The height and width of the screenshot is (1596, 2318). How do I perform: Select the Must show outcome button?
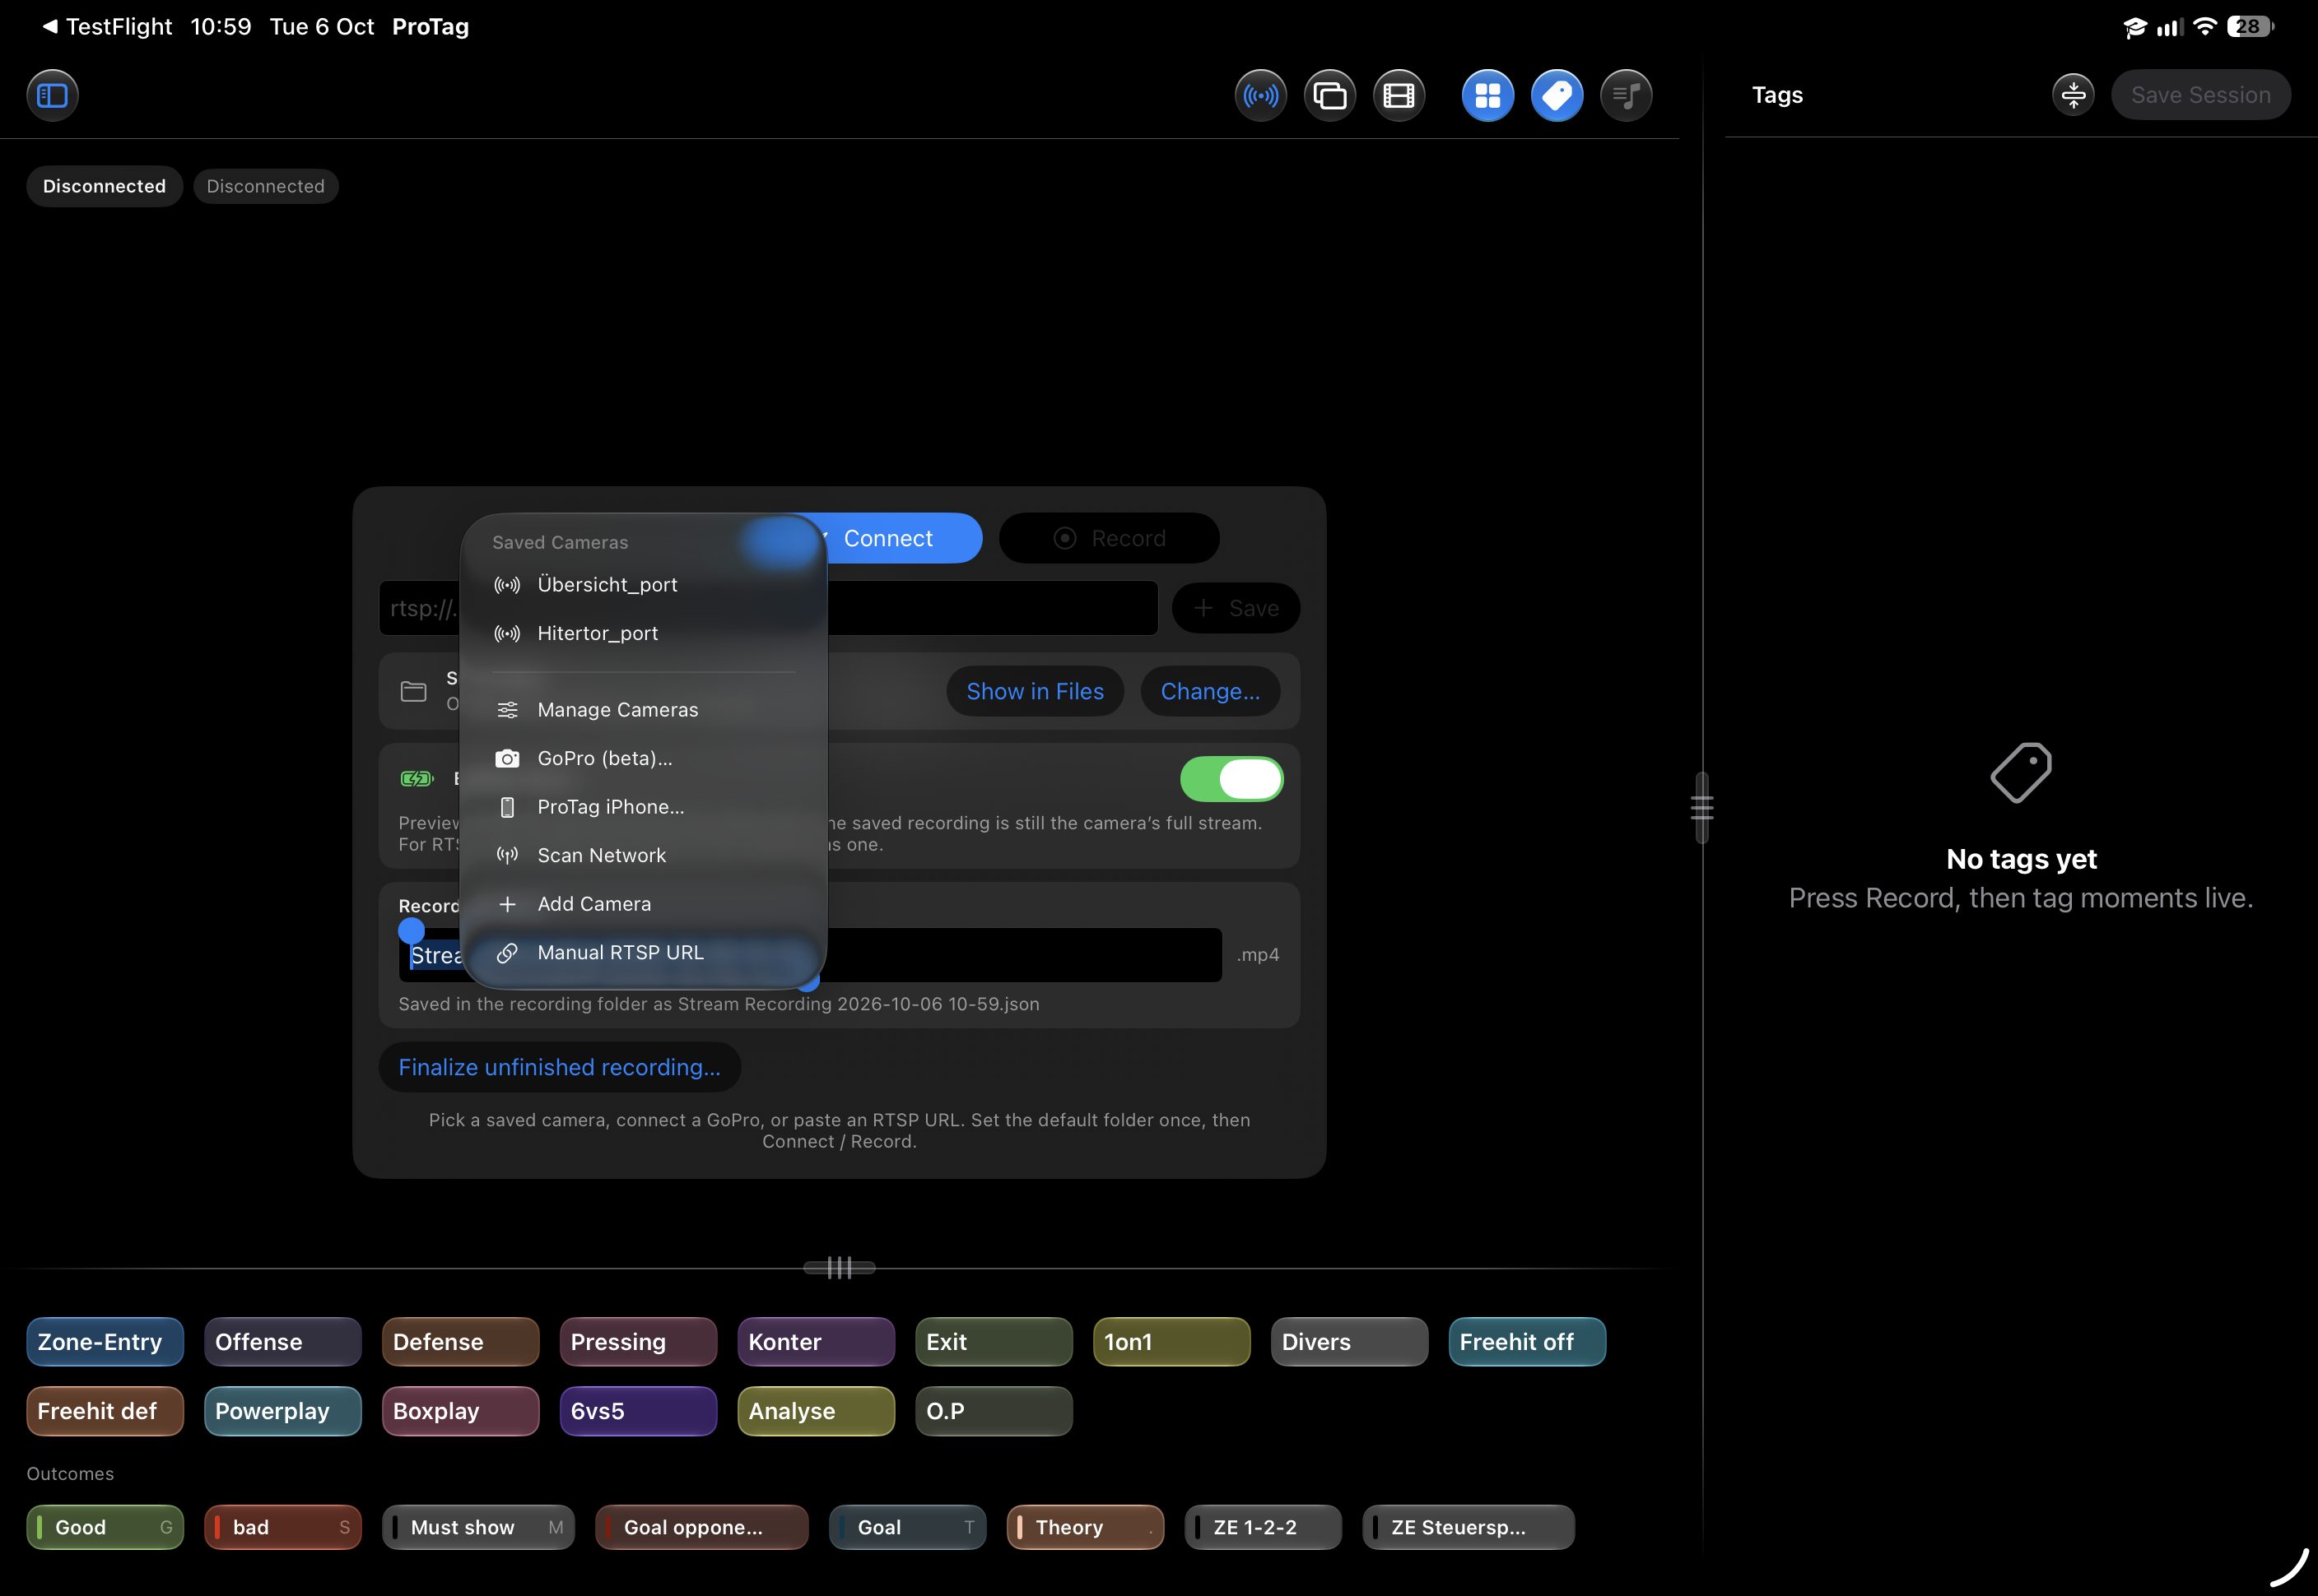(x=478, y=1527)
